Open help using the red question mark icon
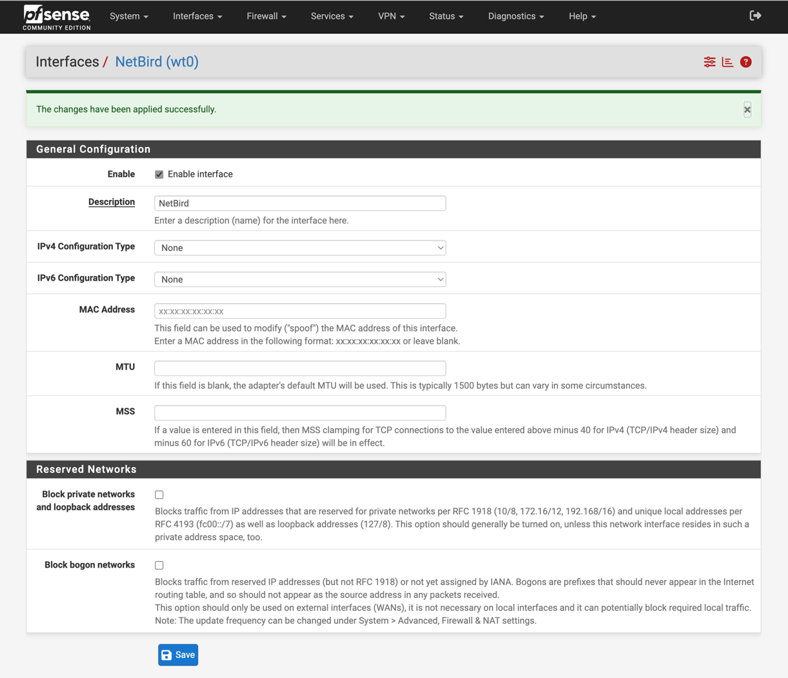The image size is (788, 678). pos(745,61)
